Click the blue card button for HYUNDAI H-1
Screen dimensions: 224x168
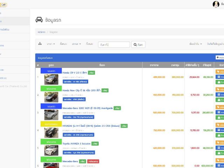pyautogui.click(x=220, y=130)
